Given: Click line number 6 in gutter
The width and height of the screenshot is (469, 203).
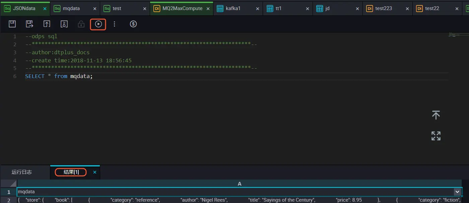Looking at the screenshot, I should click(15, 76).
